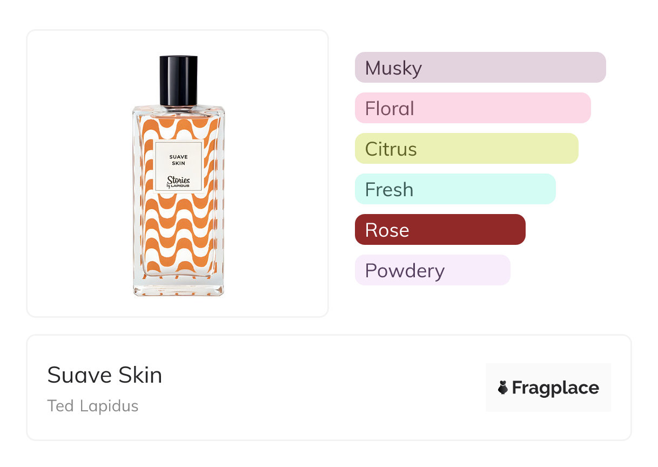658x467 pixels.
Task: Open the Suave Skin title heading
Action: [x=104, y=375]
